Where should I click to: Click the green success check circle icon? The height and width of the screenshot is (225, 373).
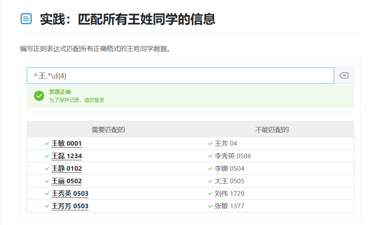point(39,96)
